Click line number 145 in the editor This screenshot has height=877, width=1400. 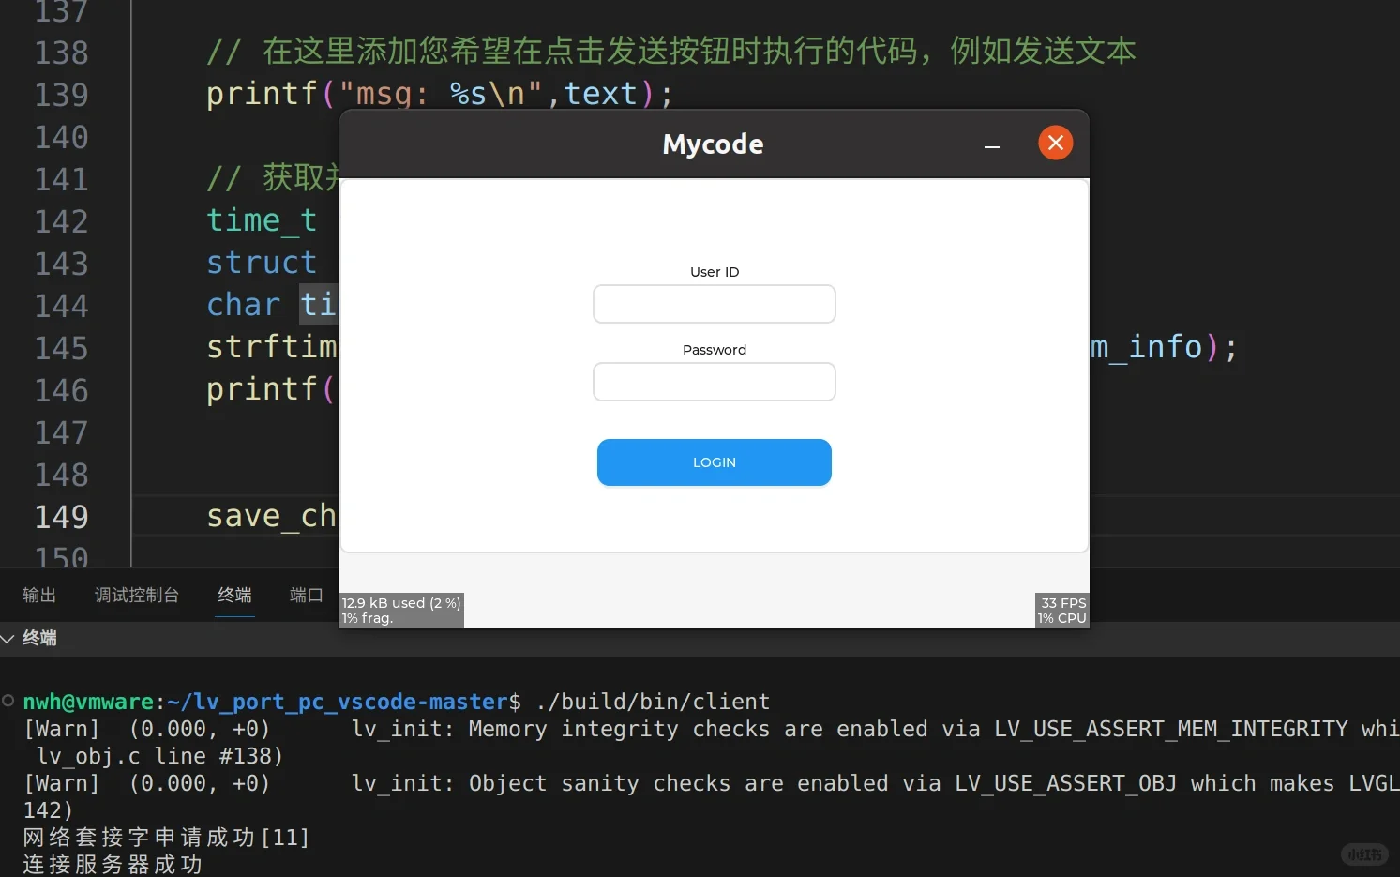point(61,348)
